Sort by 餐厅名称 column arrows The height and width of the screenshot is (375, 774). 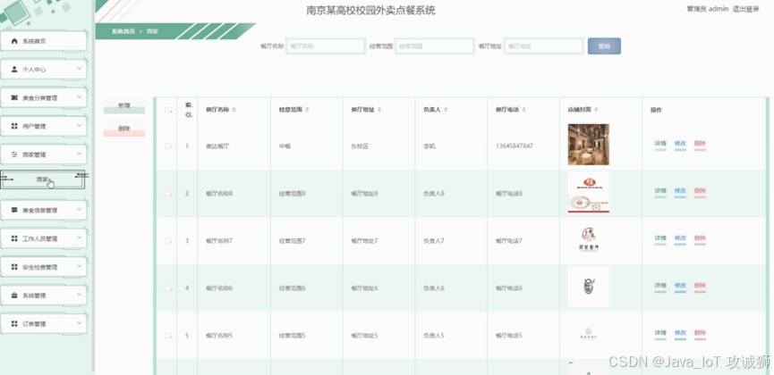pos(234,110)
